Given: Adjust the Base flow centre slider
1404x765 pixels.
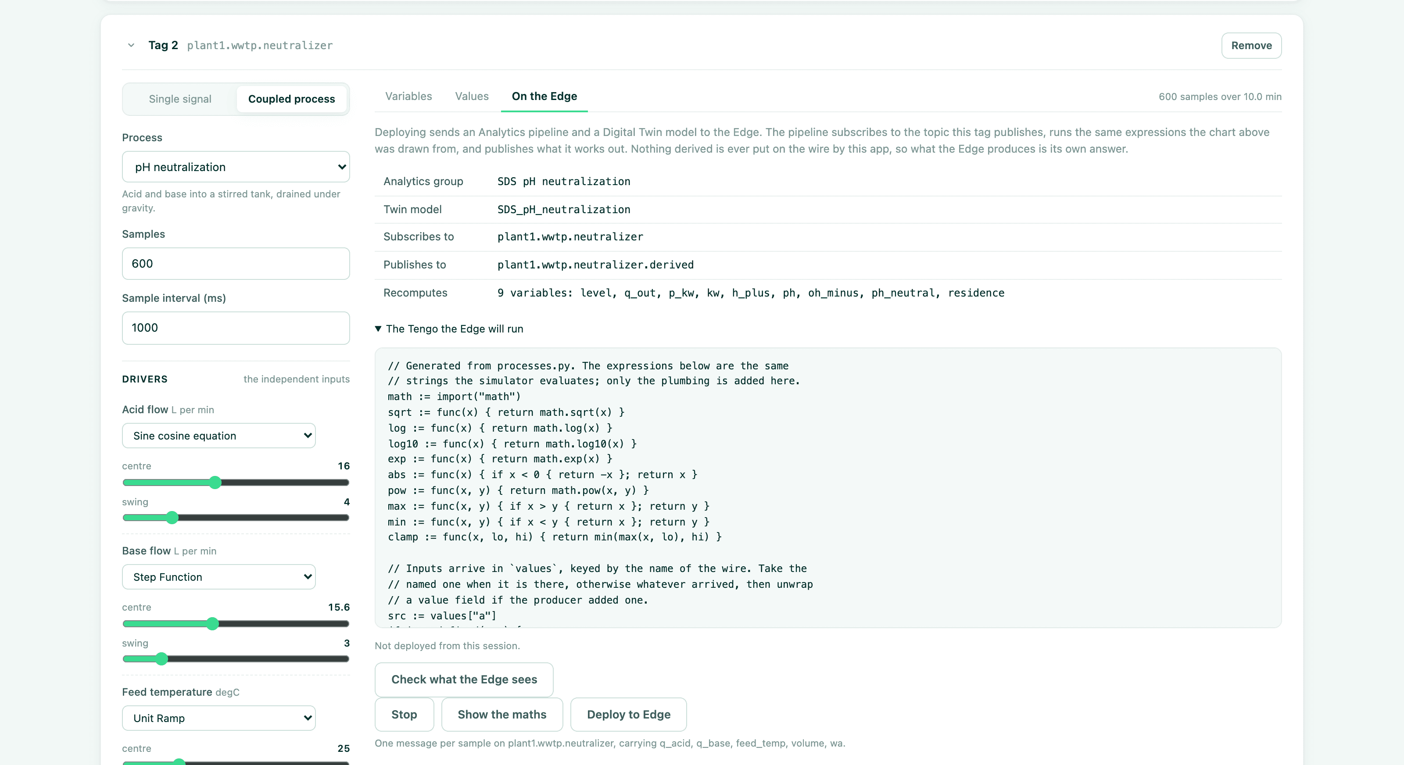Looking at the screenshot, I should coord(236,624).
